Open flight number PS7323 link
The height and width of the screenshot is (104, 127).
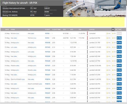(47, 47)
